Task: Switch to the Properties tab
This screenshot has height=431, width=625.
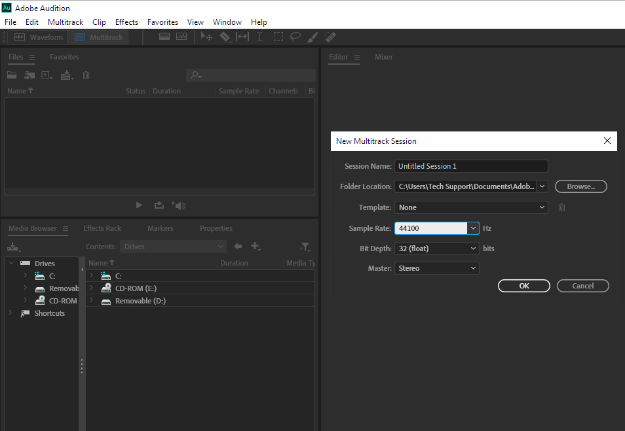Action: pyautogui.click(x=216, y=228)
